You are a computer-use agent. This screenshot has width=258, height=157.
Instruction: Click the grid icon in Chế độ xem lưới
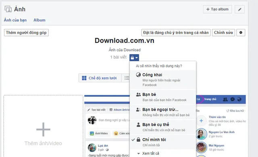tap(84, 78)
